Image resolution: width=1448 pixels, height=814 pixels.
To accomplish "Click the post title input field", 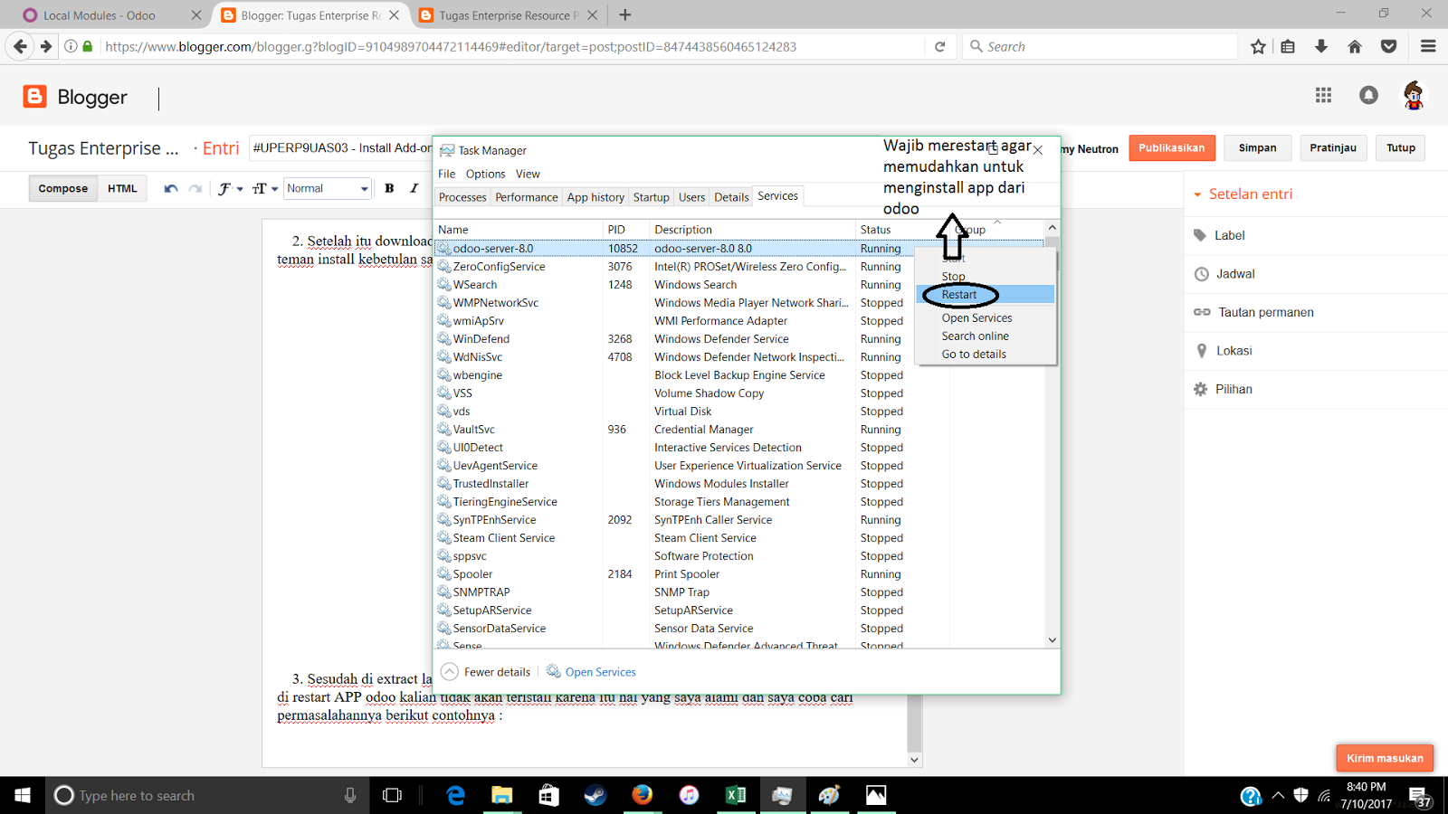I will point(341,147).
